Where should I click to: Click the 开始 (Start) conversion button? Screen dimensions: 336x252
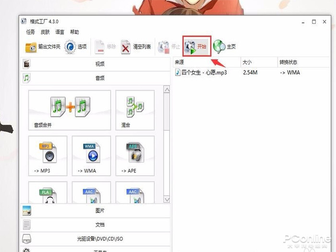(x=197, y=47)
